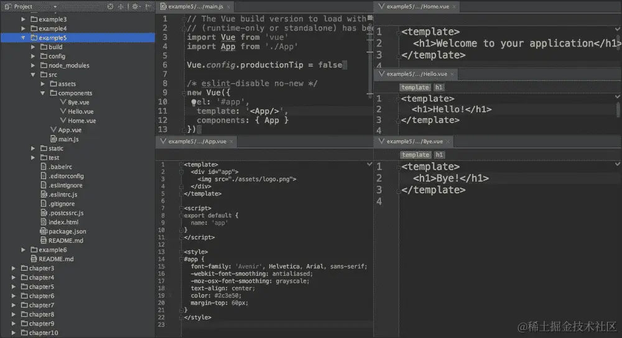Click the inspection checkmark in the Home.vue editor
Screen dimensions: 622x338
pos(617,29)
